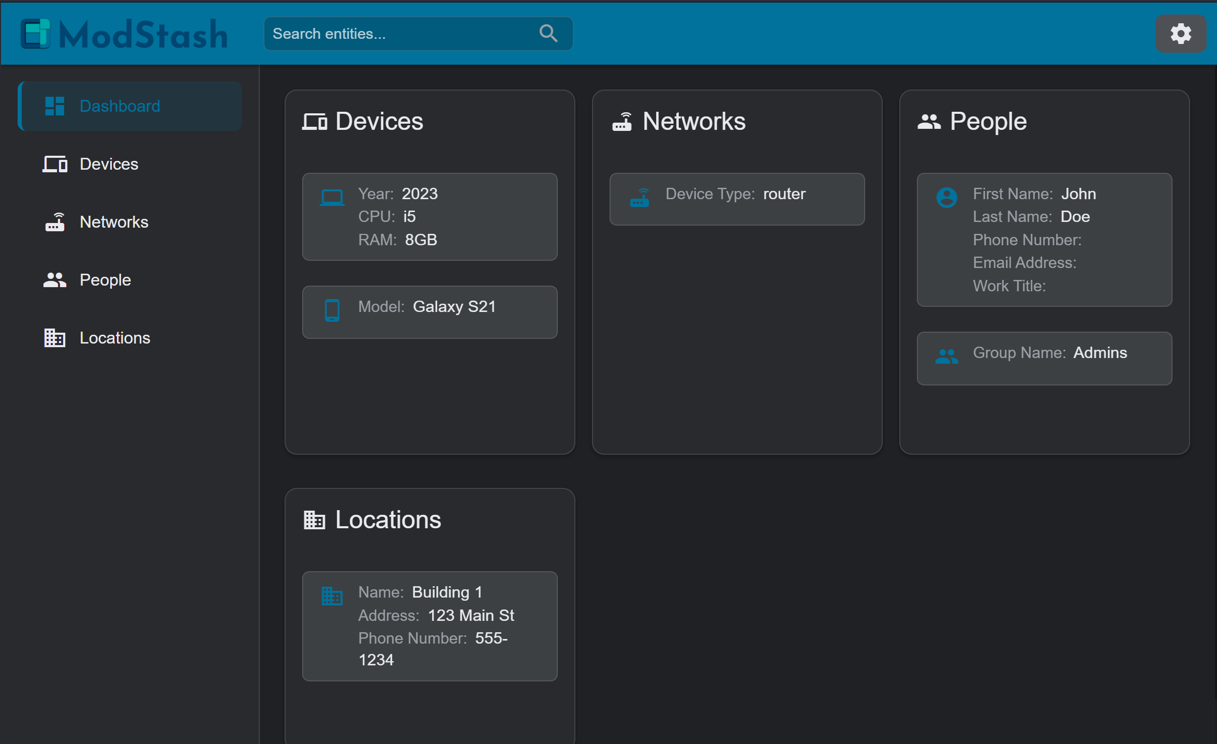Click the building icon on the Building 1 card

pyautogui.click(x=332, y=595)
